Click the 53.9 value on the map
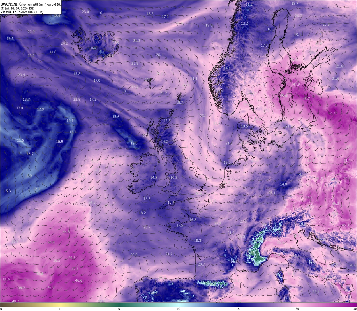 point(6,279)
